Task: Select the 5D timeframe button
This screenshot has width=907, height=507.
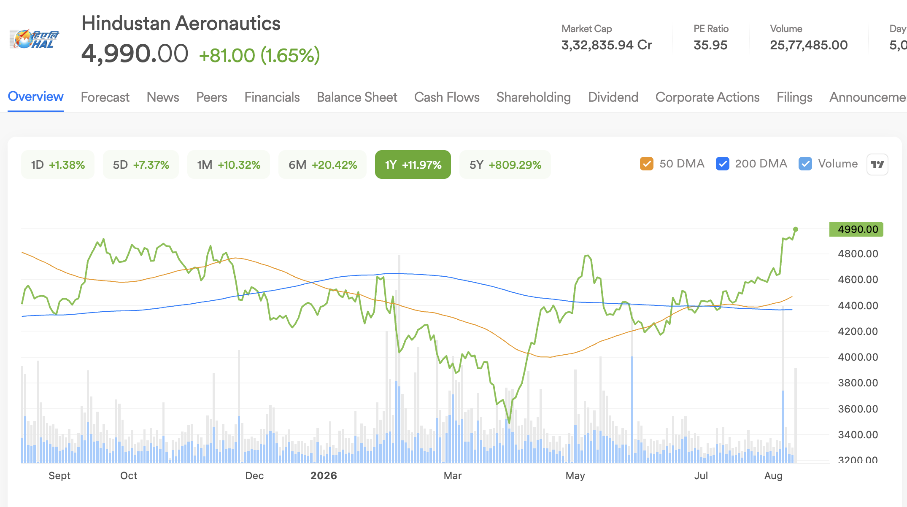Action: (141, 165)
